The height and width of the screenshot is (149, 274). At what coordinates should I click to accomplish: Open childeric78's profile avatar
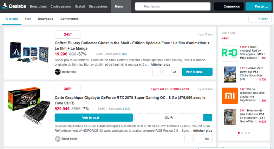[58, 72]
